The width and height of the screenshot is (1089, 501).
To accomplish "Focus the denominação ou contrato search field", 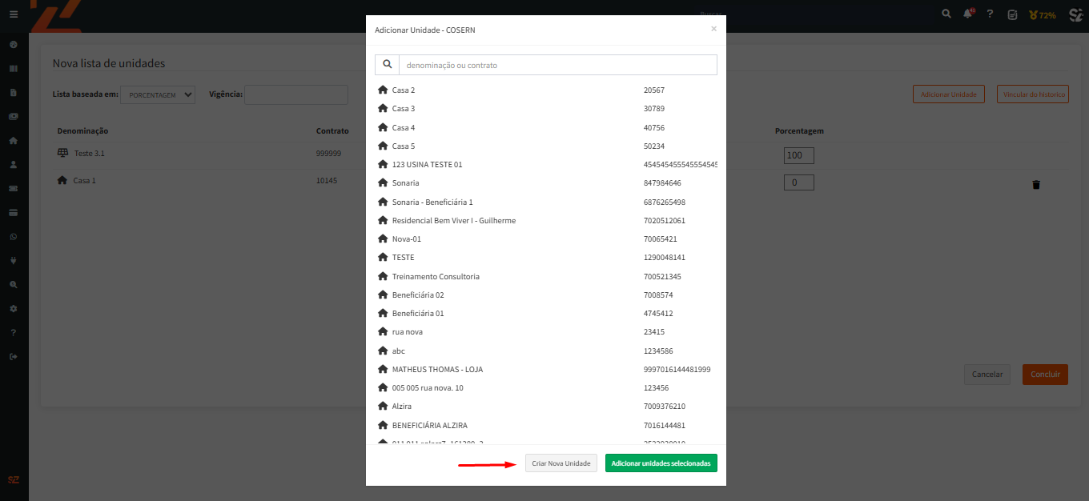I will (557, 65).
